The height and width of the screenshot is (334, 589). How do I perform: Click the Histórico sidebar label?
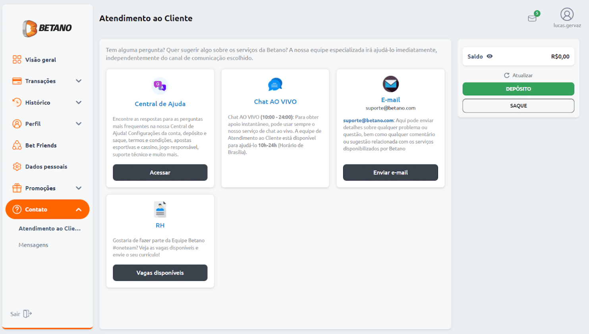tap(38, 103)
